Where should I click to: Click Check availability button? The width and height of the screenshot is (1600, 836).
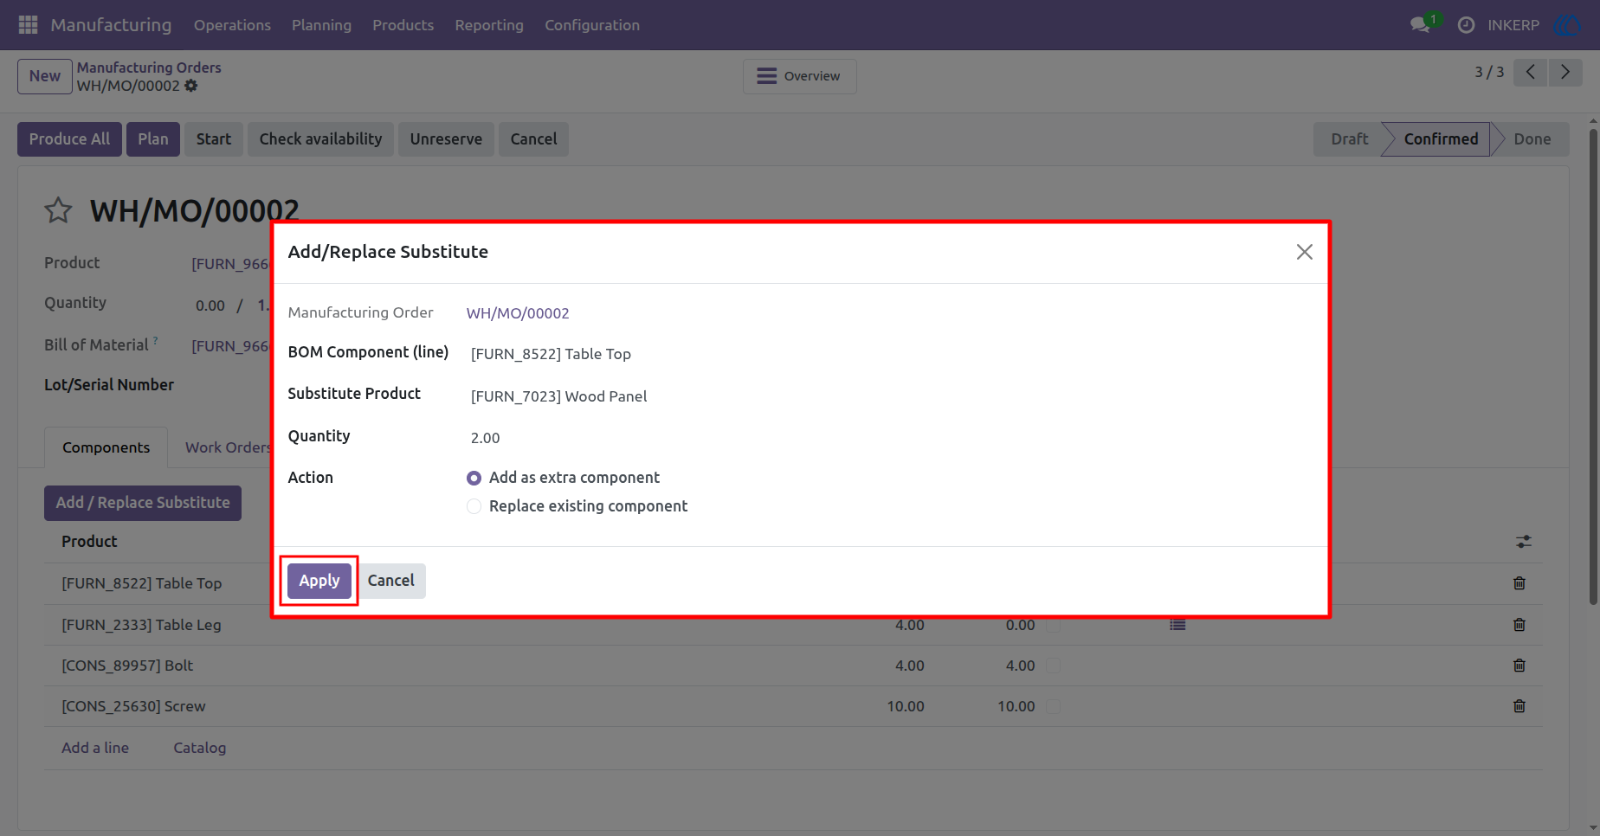click(x=320, y=139)
